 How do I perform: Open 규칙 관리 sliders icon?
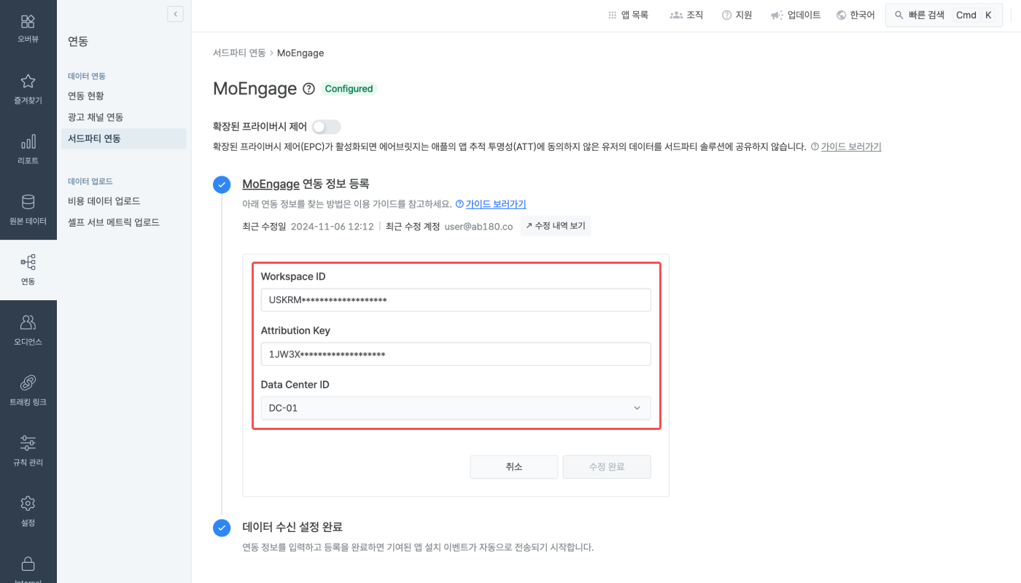pyautogui.click(x=28, y=443)
